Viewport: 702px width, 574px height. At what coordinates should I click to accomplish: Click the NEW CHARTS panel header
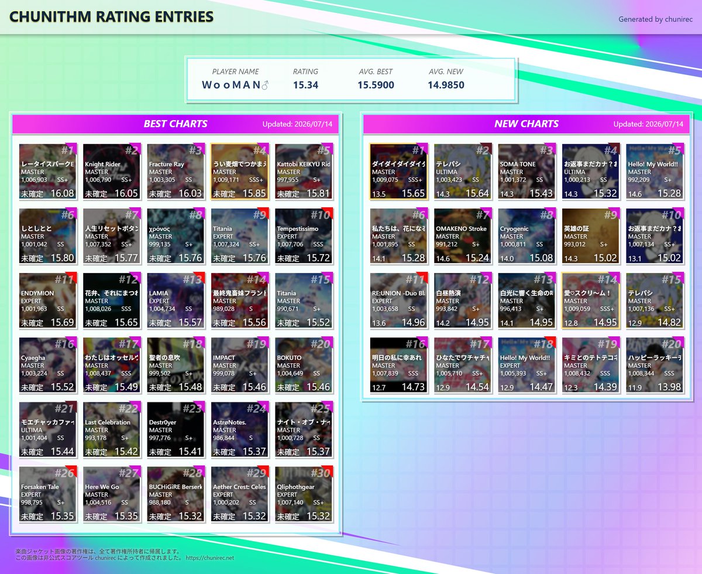coord(526,124)
